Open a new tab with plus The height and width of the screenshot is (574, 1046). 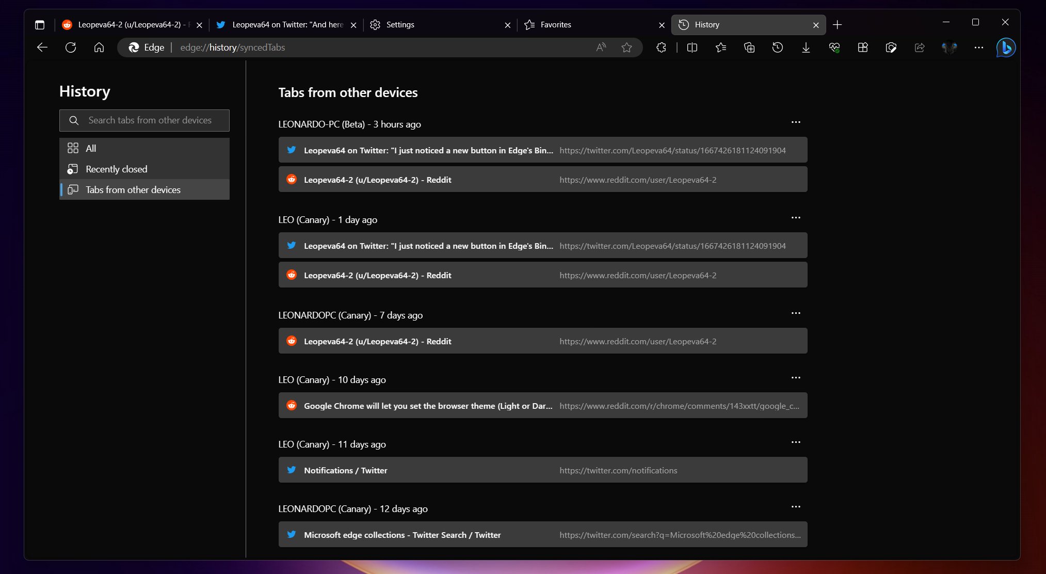click(x=838, y=25)
